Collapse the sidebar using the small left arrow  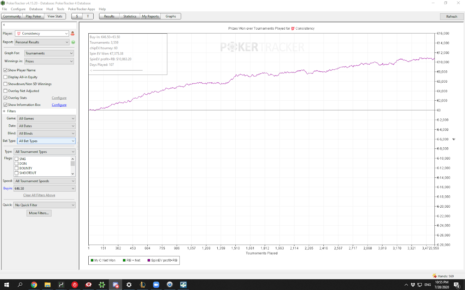[4, 25]
